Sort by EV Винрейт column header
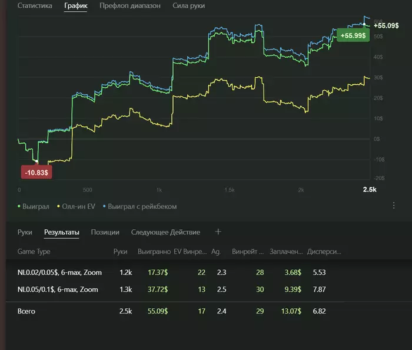The height and width of the screenshot is (350, 412). click(190, 252)
